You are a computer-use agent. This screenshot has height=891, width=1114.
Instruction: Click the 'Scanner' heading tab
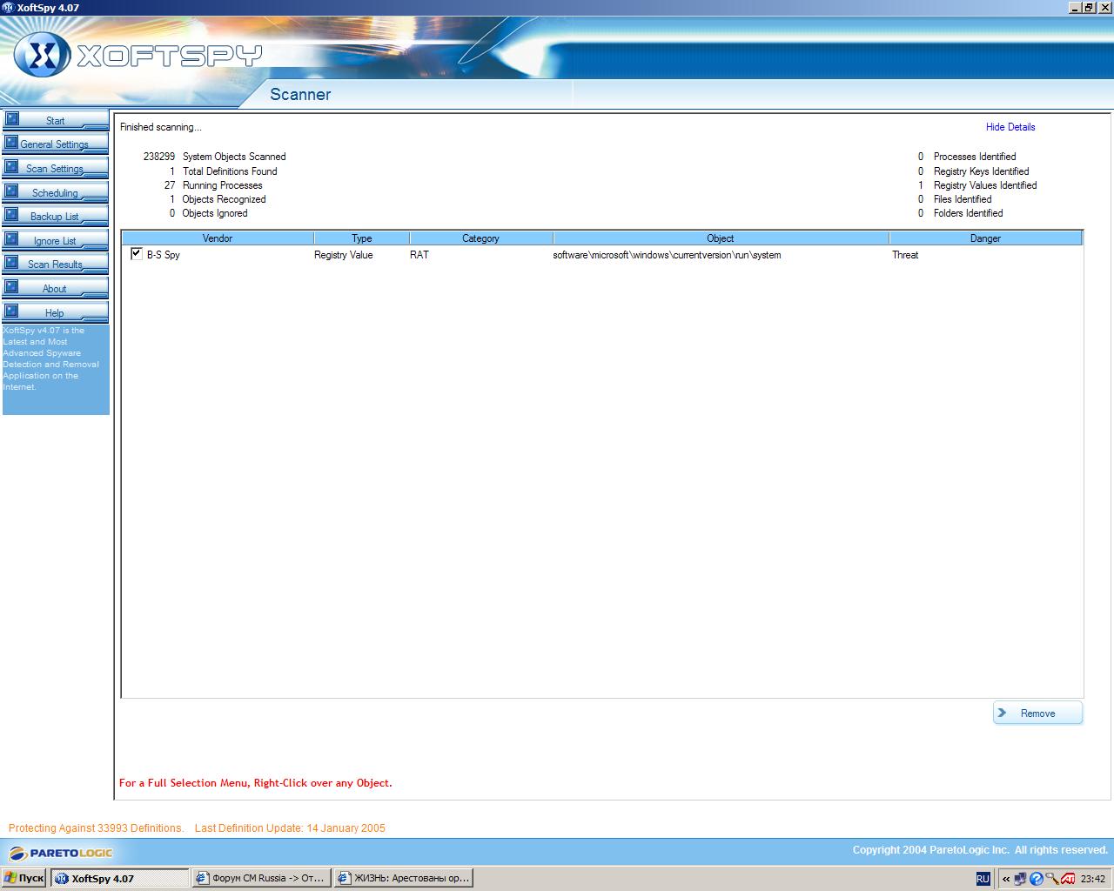pyautogui.click(x=300, y=94)
